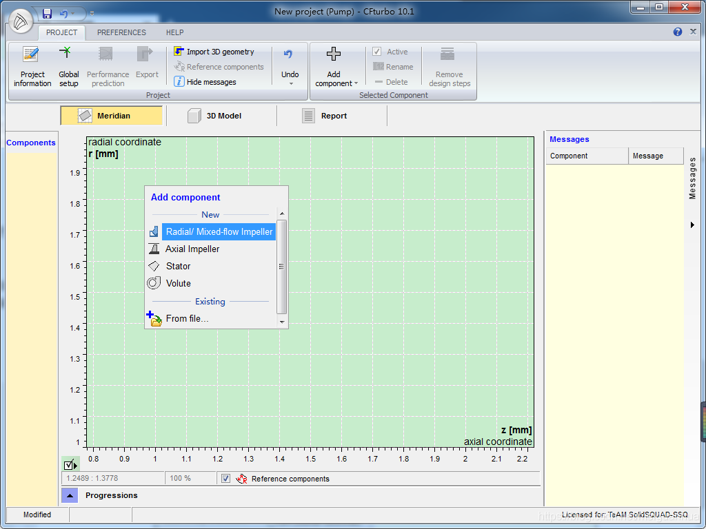
Task: Click the Add component popup scrollbar thumb
Action: pos(282,267)
